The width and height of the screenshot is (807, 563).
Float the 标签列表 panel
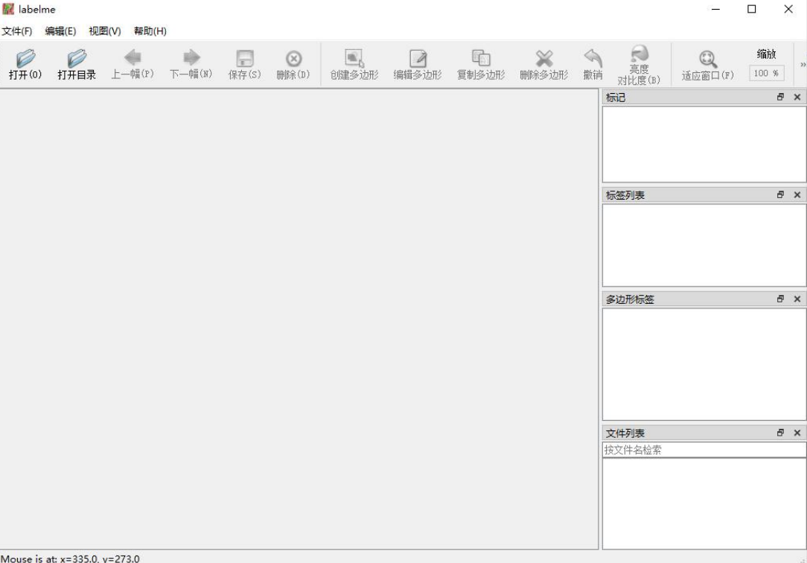[x=781, y=194]
